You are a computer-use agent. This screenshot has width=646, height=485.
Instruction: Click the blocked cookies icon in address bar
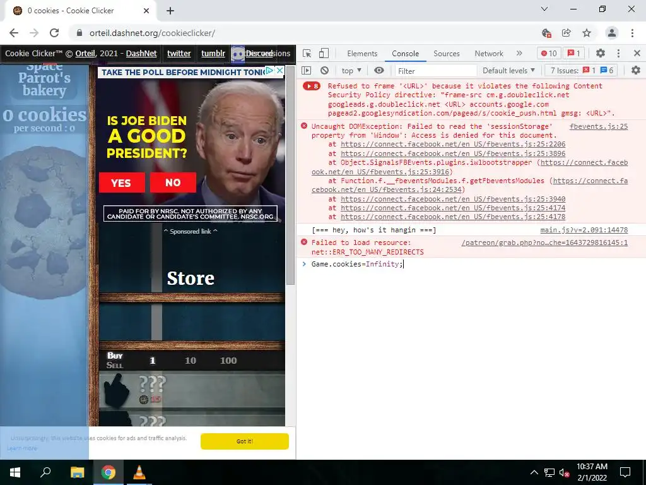[x=546, y=33]
